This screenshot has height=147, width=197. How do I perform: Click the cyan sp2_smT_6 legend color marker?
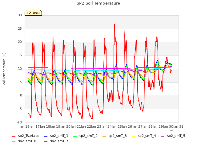tap(14, 141)
